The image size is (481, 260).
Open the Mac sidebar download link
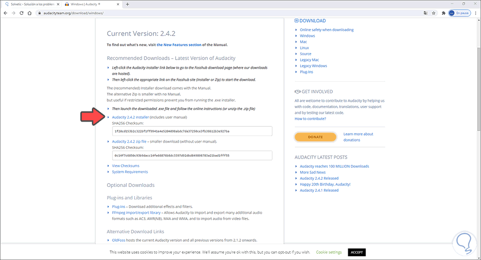[303, 42]
